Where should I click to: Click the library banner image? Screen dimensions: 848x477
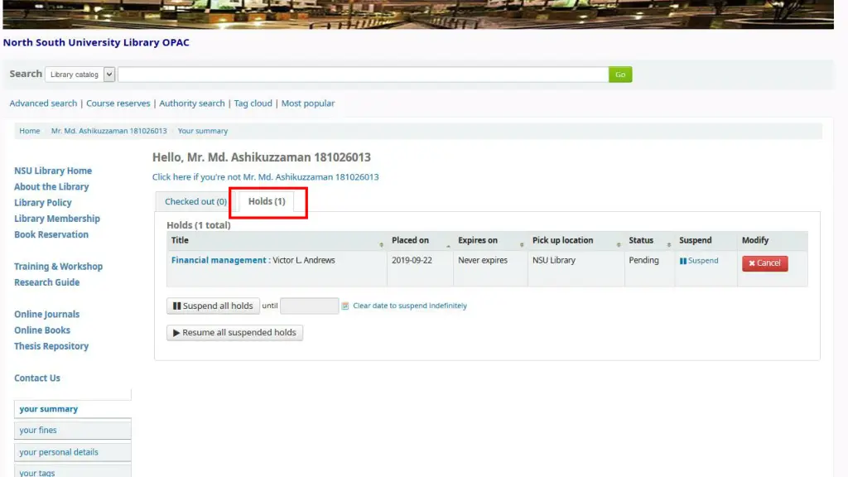(418, 14)
